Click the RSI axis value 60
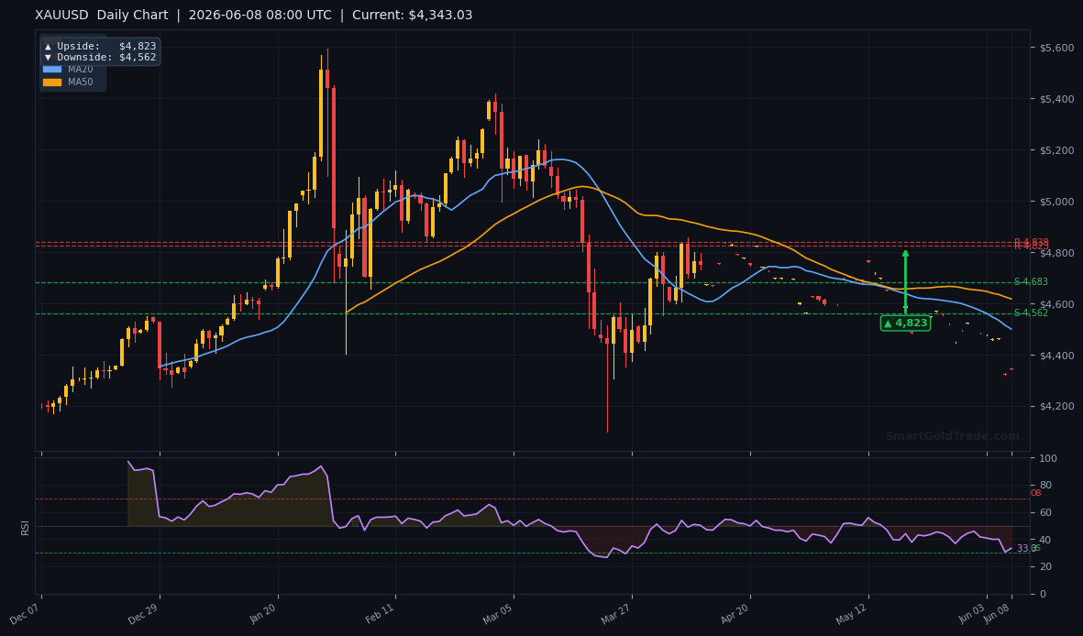Screen dimensions: 1083x636 (x=1045, y=512)
